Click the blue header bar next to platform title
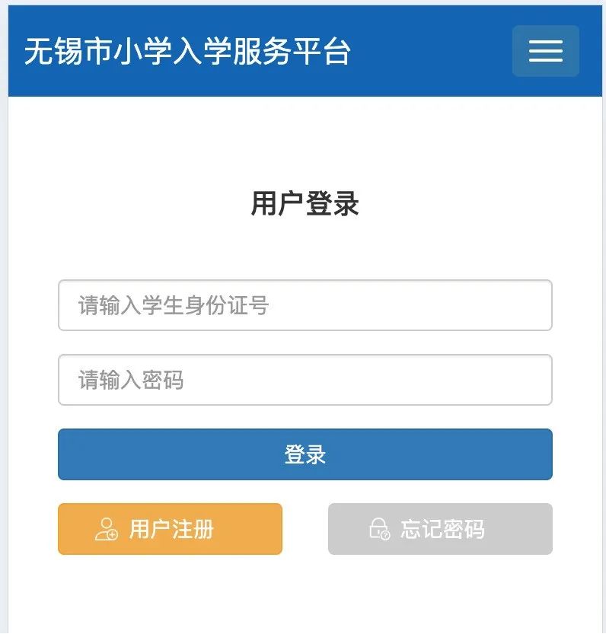 click(x=431, y=51)
